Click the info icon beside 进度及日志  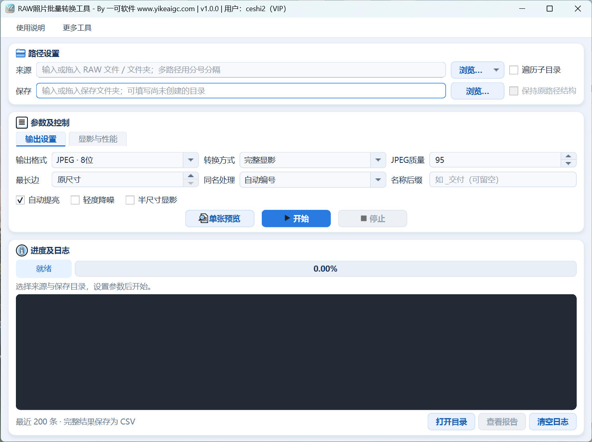tap(22, 250)
